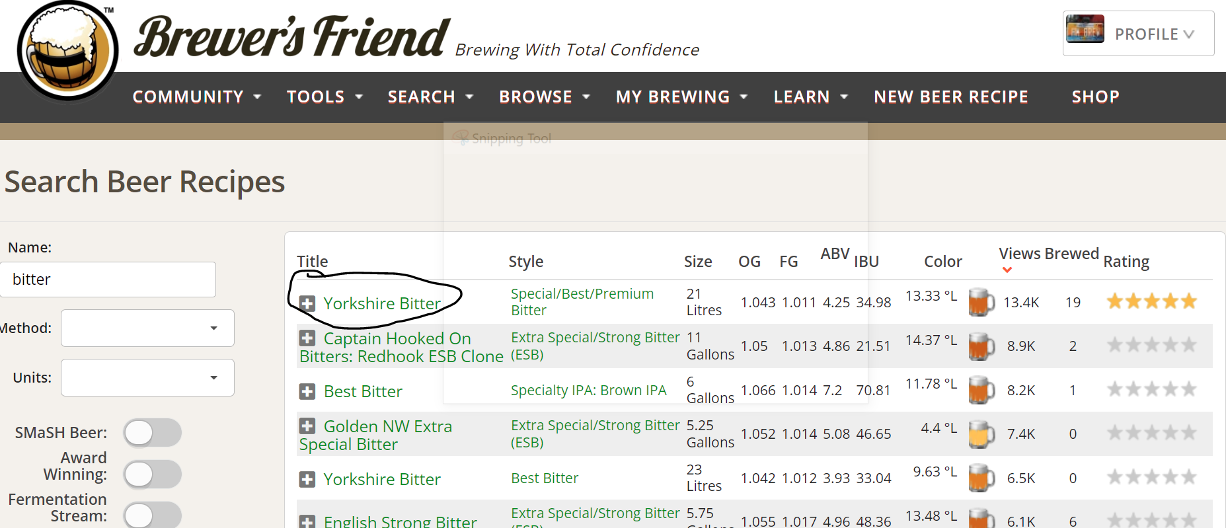The height and width of the screenshot is (528, 1226).
Task: Open the BROWSE menu
Action: pyautogui.click(x=545, y=97)
